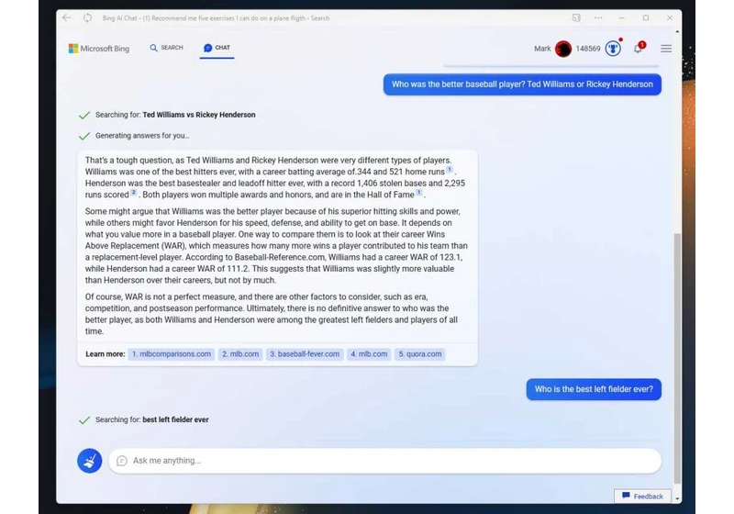Click the back arrow in the title bar
This screenshot has width=734, height=514.
click(x=67, y=17)
